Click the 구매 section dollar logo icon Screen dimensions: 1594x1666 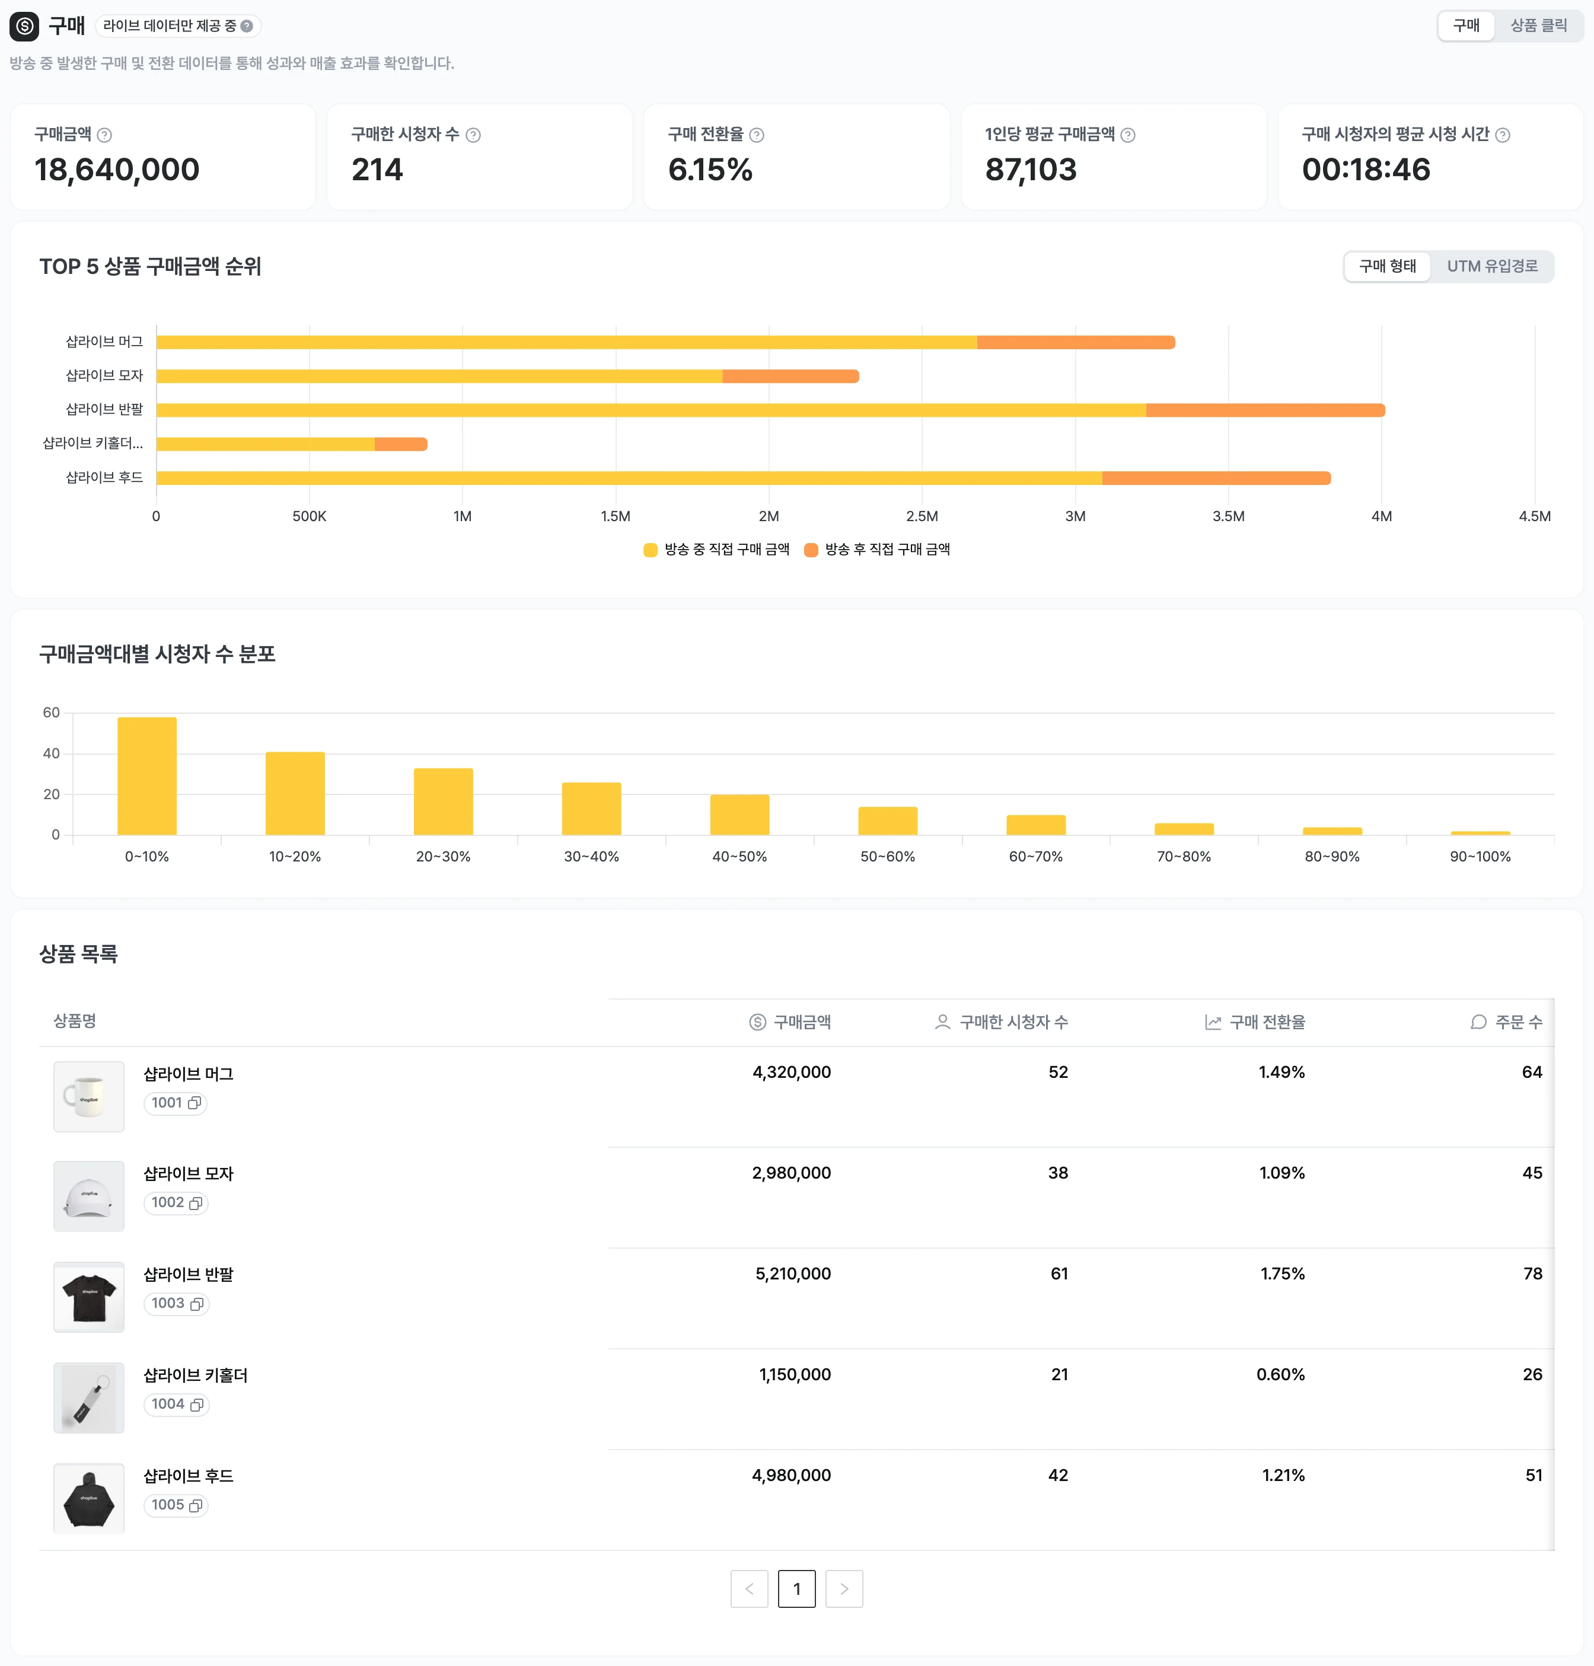click(x=25, y=26)
